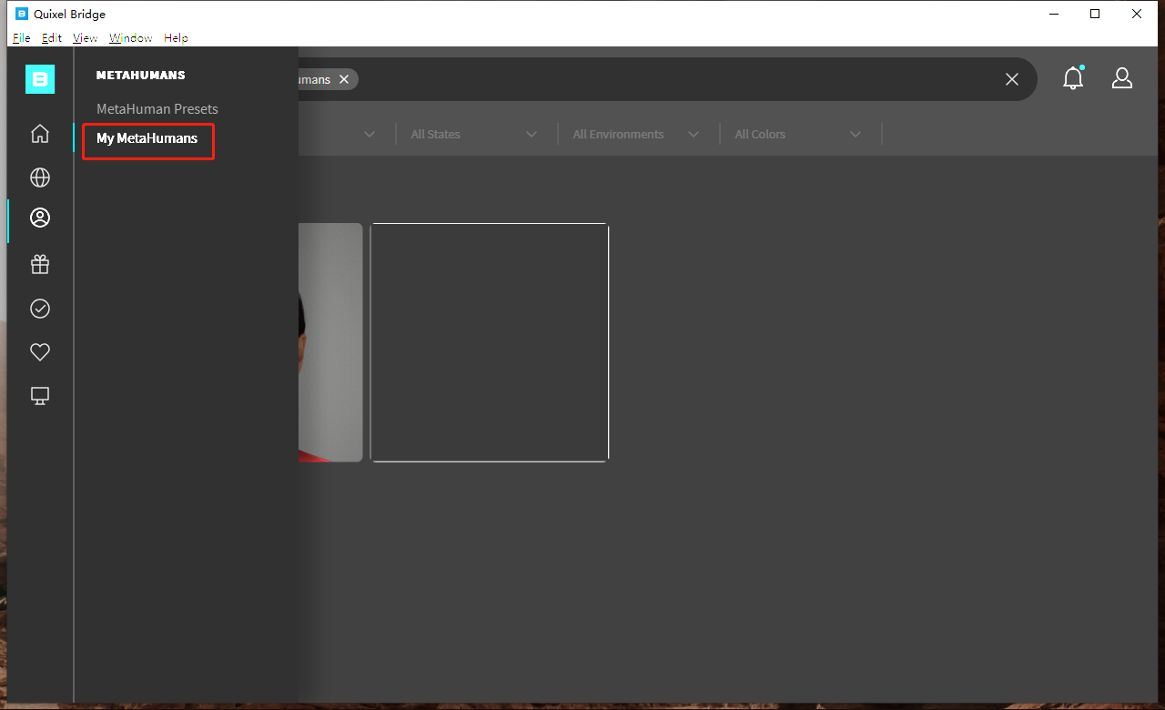Image resolution: width=1165 pixels, height=710 pixels.
Task: Click the METAHUMANS panel heading
Action: click(141, 76)
